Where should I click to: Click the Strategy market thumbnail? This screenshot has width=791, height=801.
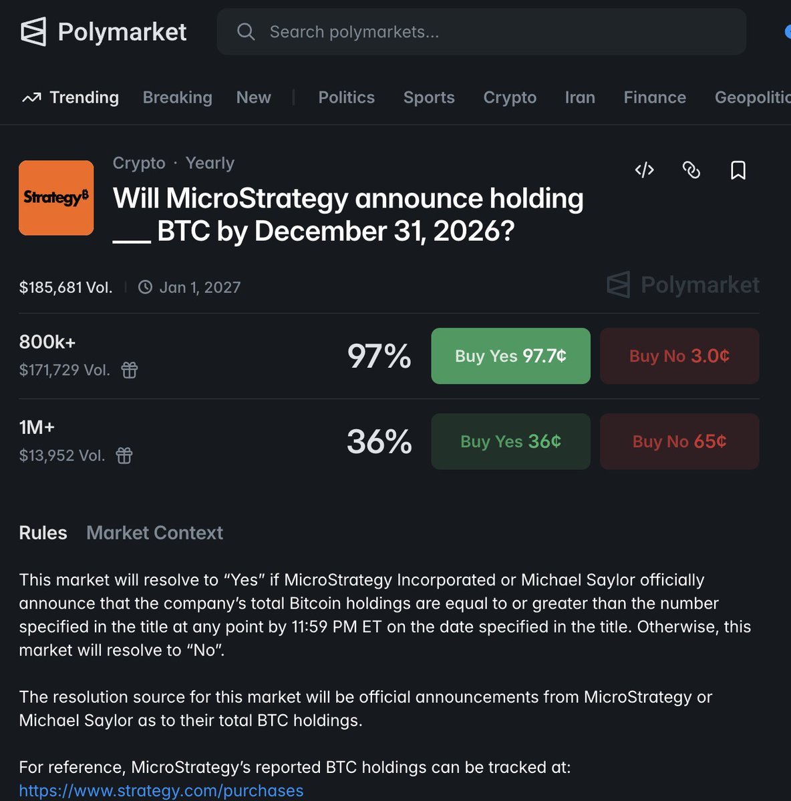pos(56,198)
